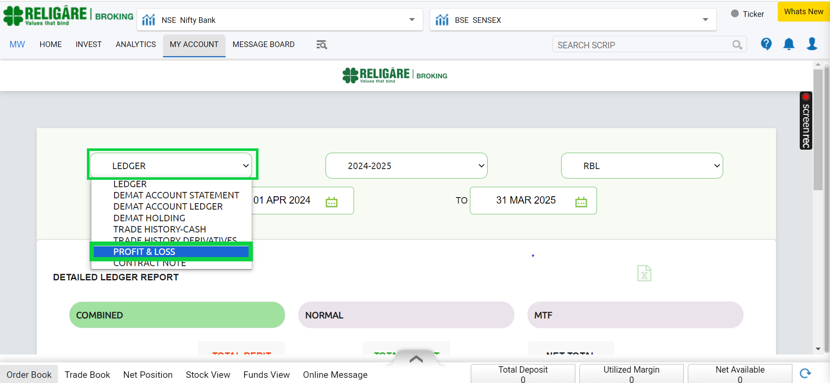Viewport: 830px width, 383px height.
Task: Export ledger report to Excel icon
Action: click(x=644, y=273)
